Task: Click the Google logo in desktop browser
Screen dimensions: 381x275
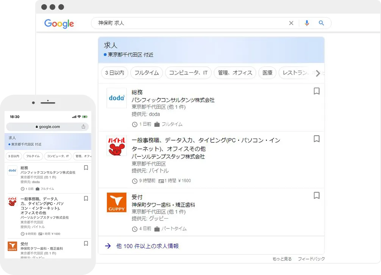Action: (59, 23)
